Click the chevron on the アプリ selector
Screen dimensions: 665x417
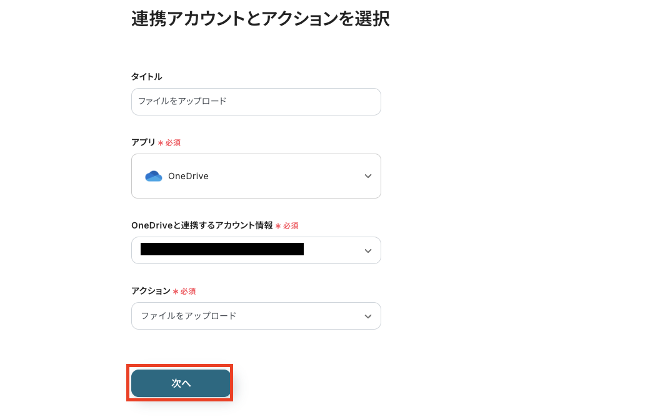coord(368,175)
